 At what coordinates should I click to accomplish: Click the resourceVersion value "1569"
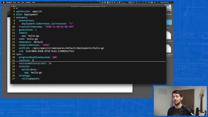point(46,45)
